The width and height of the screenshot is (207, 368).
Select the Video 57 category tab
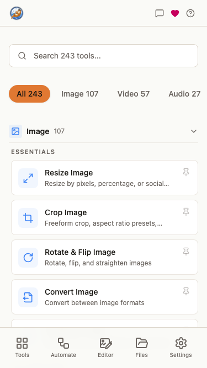(x=134, y=94)
